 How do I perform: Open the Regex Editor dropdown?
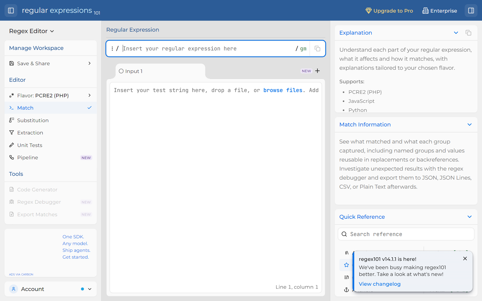(32, 31)
